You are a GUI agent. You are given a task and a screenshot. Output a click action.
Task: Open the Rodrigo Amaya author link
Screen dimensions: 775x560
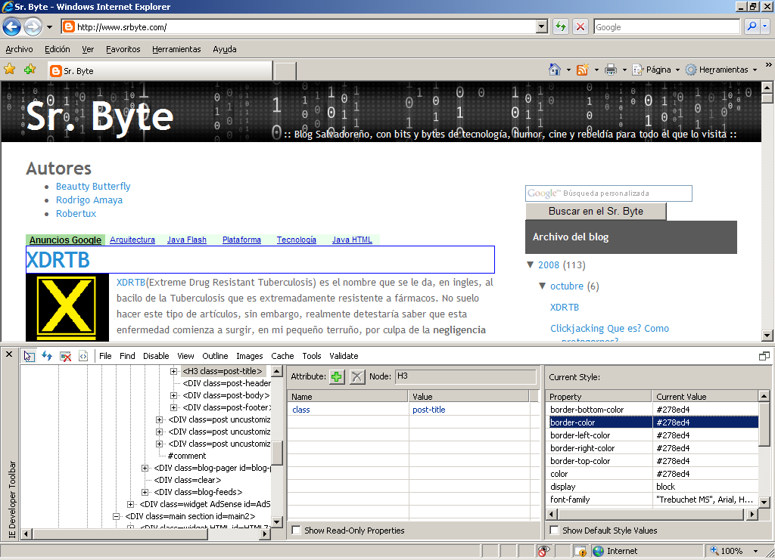tap(89, 200)
